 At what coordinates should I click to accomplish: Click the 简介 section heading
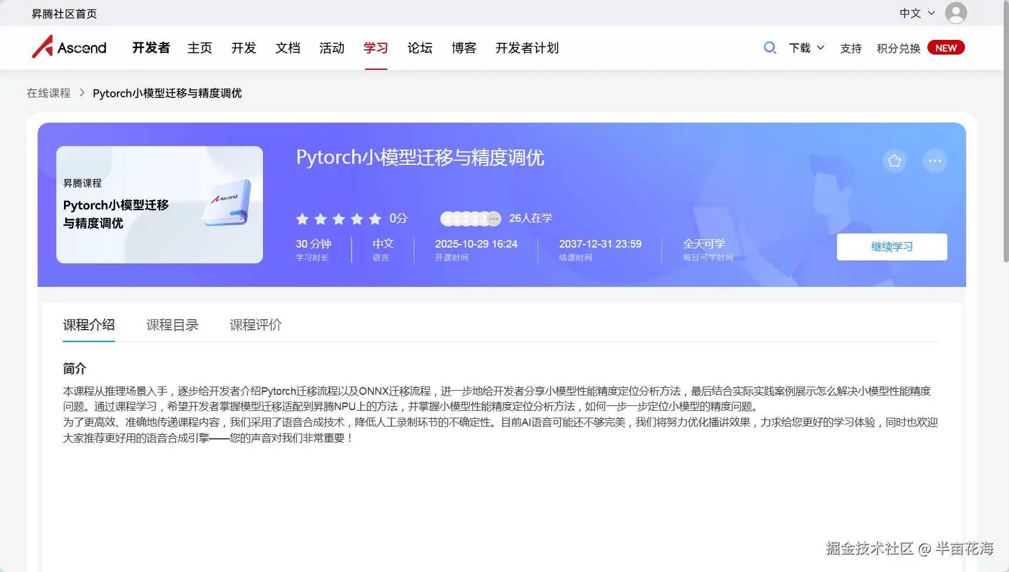[75, 368]
